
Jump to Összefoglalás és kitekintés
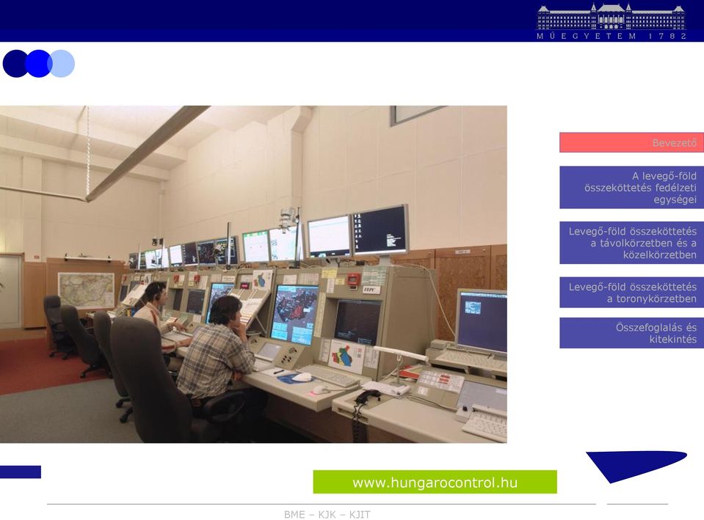point(631,333)
